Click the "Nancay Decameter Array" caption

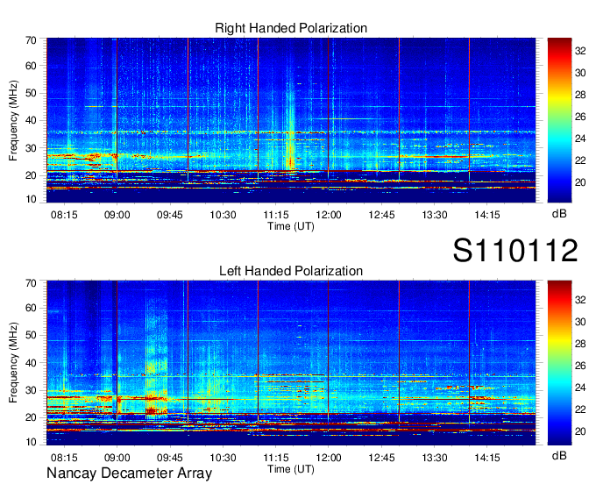129,473
